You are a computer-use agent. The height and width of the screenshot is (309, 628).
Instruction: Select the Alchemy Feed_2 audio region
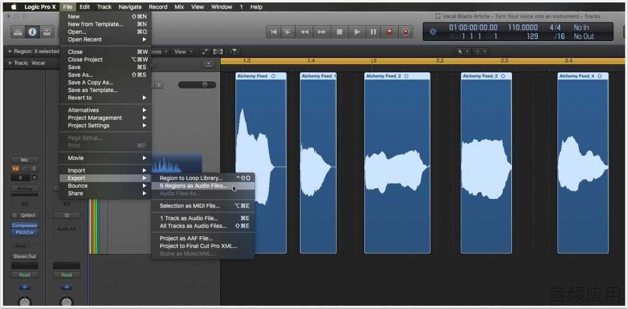(x=397, y=163)
